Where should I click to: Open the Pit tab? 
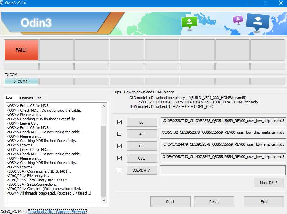click(x=41, y=98)
